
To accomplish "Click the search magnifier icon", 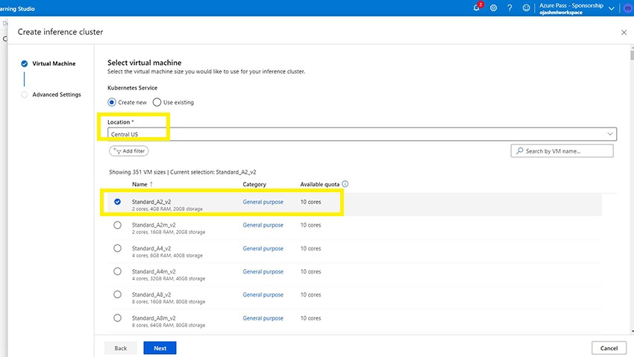I will pos(520,151).
